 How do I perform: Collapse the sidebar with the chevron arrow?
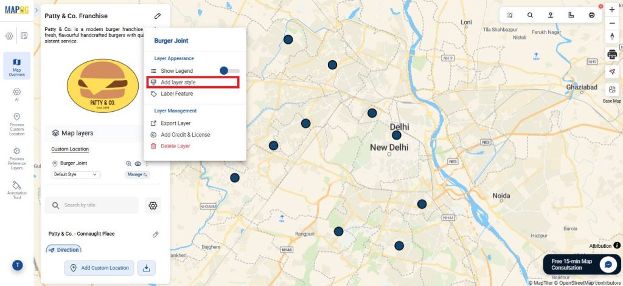37,10
